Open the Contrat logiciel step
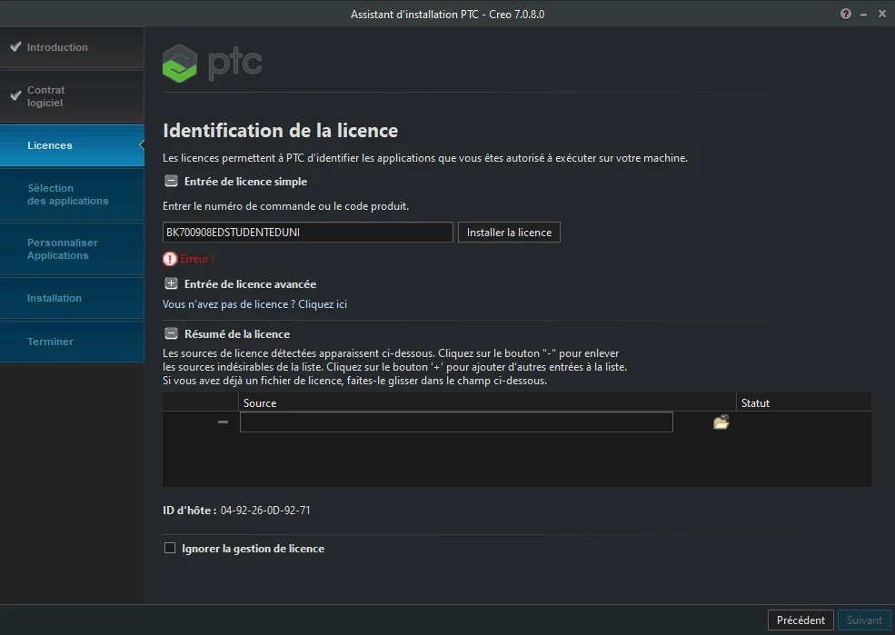This screenshot has height=635, width=895. pos(72,96)
